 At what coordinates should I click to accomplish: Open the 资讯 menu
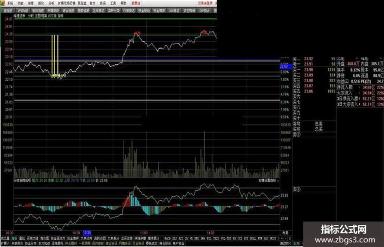click(x=103, y=3)
